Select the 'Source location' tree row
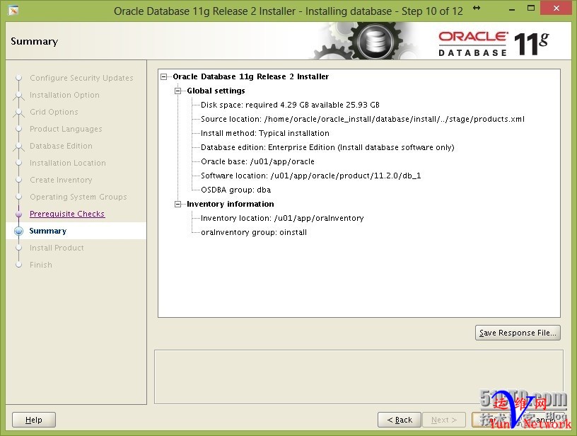The height and width of the screenshot is (436, 577). 363,119
